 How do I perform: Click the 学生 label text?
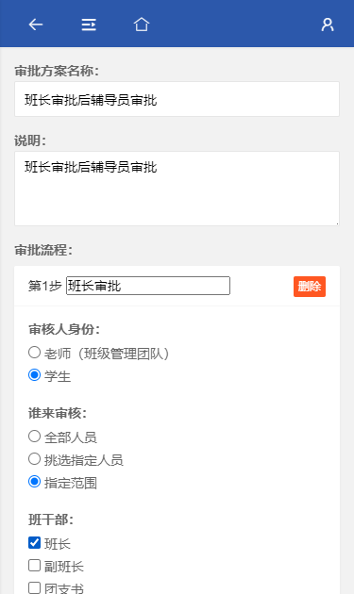tap(58, 376)
